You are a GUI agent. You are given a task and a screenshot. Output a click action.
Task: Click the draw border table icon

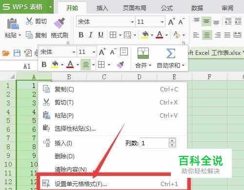(x=127, y=35)
